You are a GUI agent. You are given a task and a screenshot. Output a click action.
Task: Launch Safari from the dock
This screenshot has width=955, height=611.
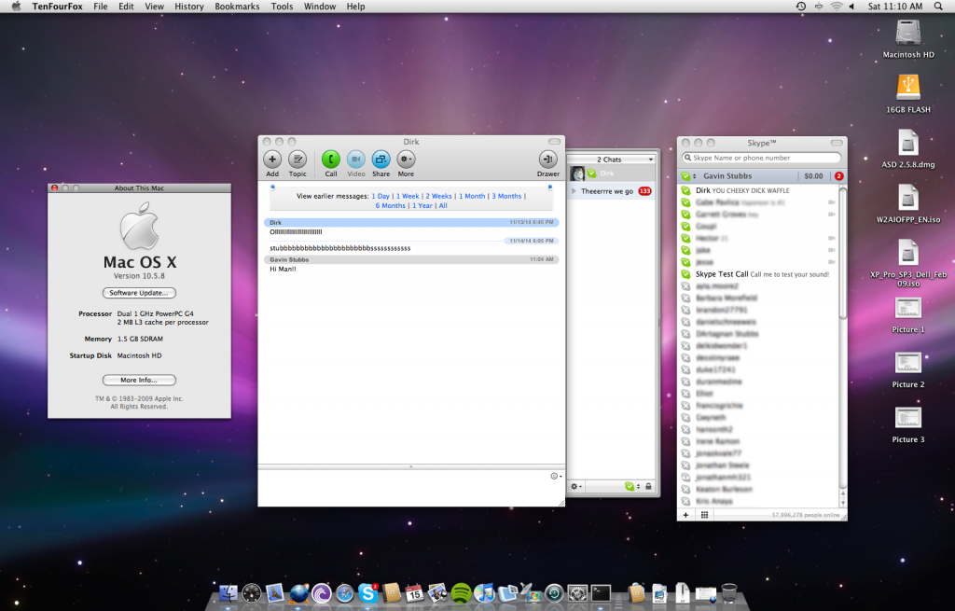[x=345, y=592]
